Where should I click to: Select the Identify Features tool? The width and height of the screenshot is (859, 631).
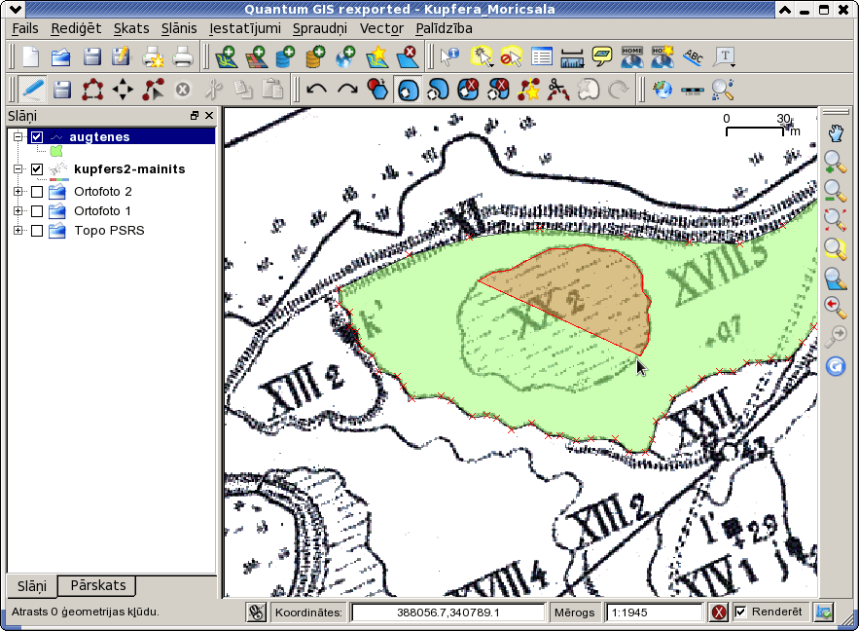point(450,56)
